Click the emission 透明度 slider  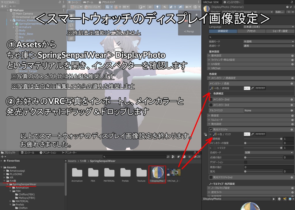tap(263, 139)
